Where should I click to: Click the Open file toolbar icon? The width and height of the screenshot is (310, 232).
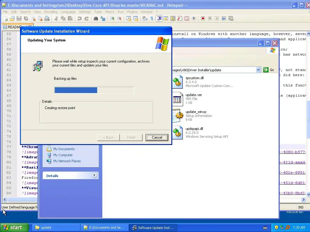[12, 18]
